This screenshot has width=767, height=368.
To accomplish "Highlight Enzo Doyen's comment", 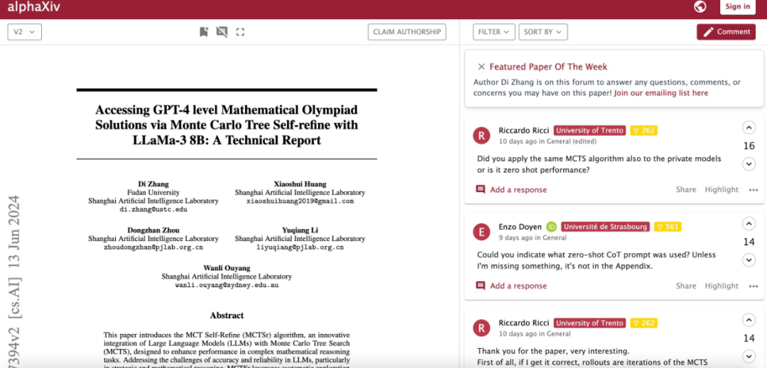I will pyautogui.click(x=722, y=286).
